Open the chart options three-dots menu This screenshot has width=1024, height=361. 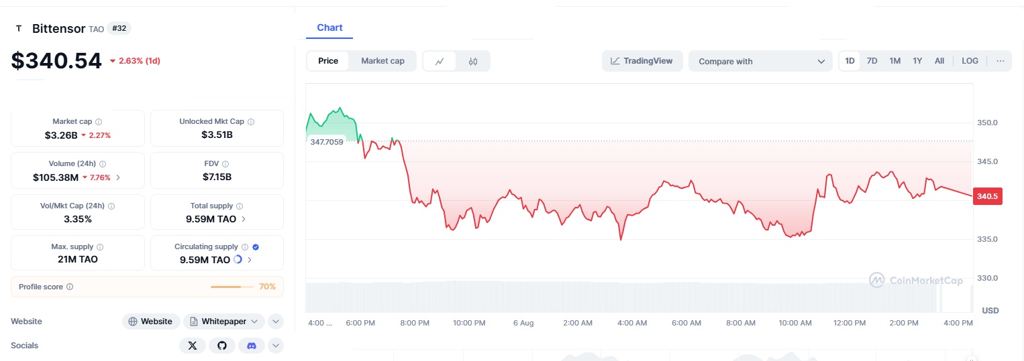click(x=1001, y=61)
